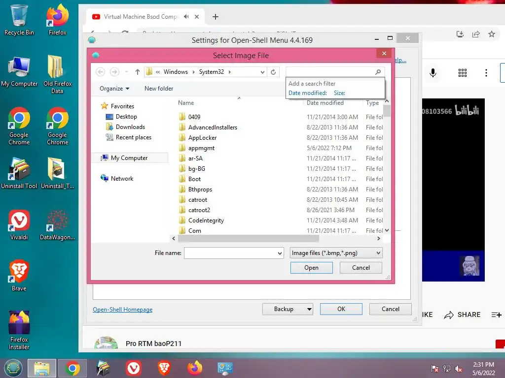Screen dimensions: 505x378
Task: Expand path after System32 breadcrumb arrow
Action: pyautogui.click(x=230, y=72)
